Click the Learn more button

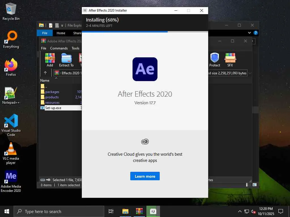click(x=145, y=176)
